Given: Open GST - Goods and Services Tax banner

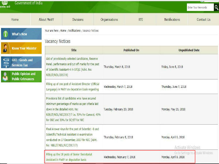Looking at the screenshot, I should pyautogui.click(x=22, y=62).
